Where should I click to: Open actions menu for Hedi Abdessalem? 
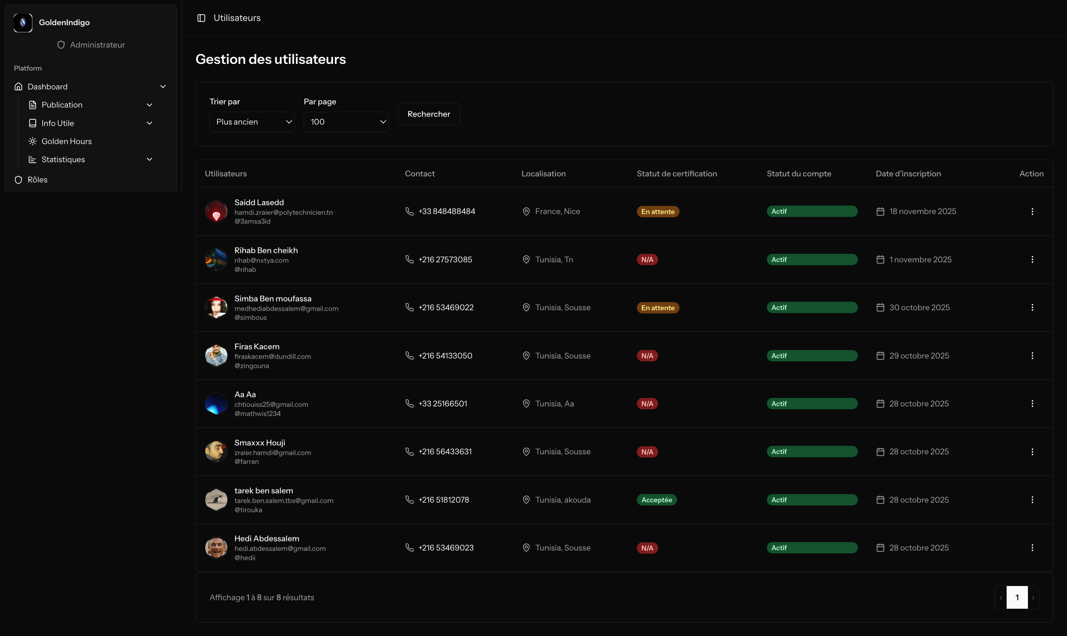(x=1032, y=548)
